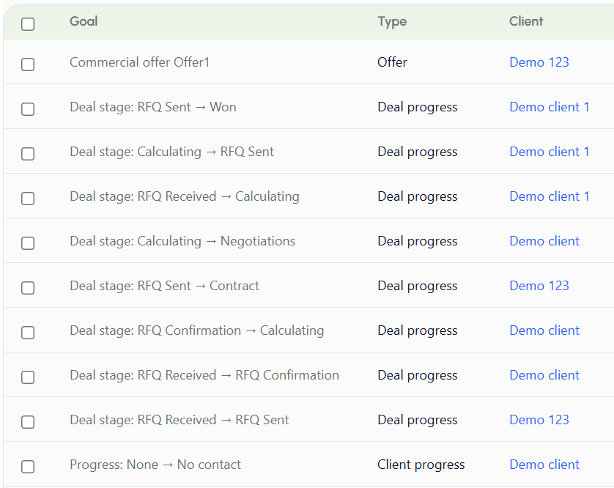The width and height of the screenshot is (614, 488).
Task: Check the checkbox for RFQ Received → RFQ Confirmation
Action: pos(28,377)
